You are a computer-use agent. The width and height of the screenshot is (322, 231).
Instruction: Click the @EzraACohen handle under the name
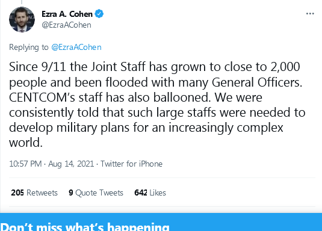66,25
